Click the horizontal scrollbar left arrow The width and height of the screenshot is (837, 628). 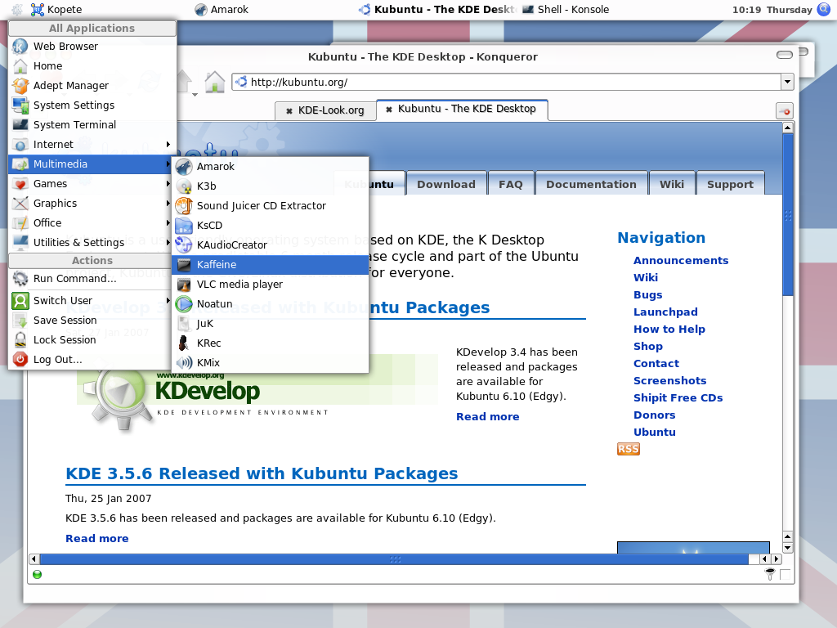[34, 559]
